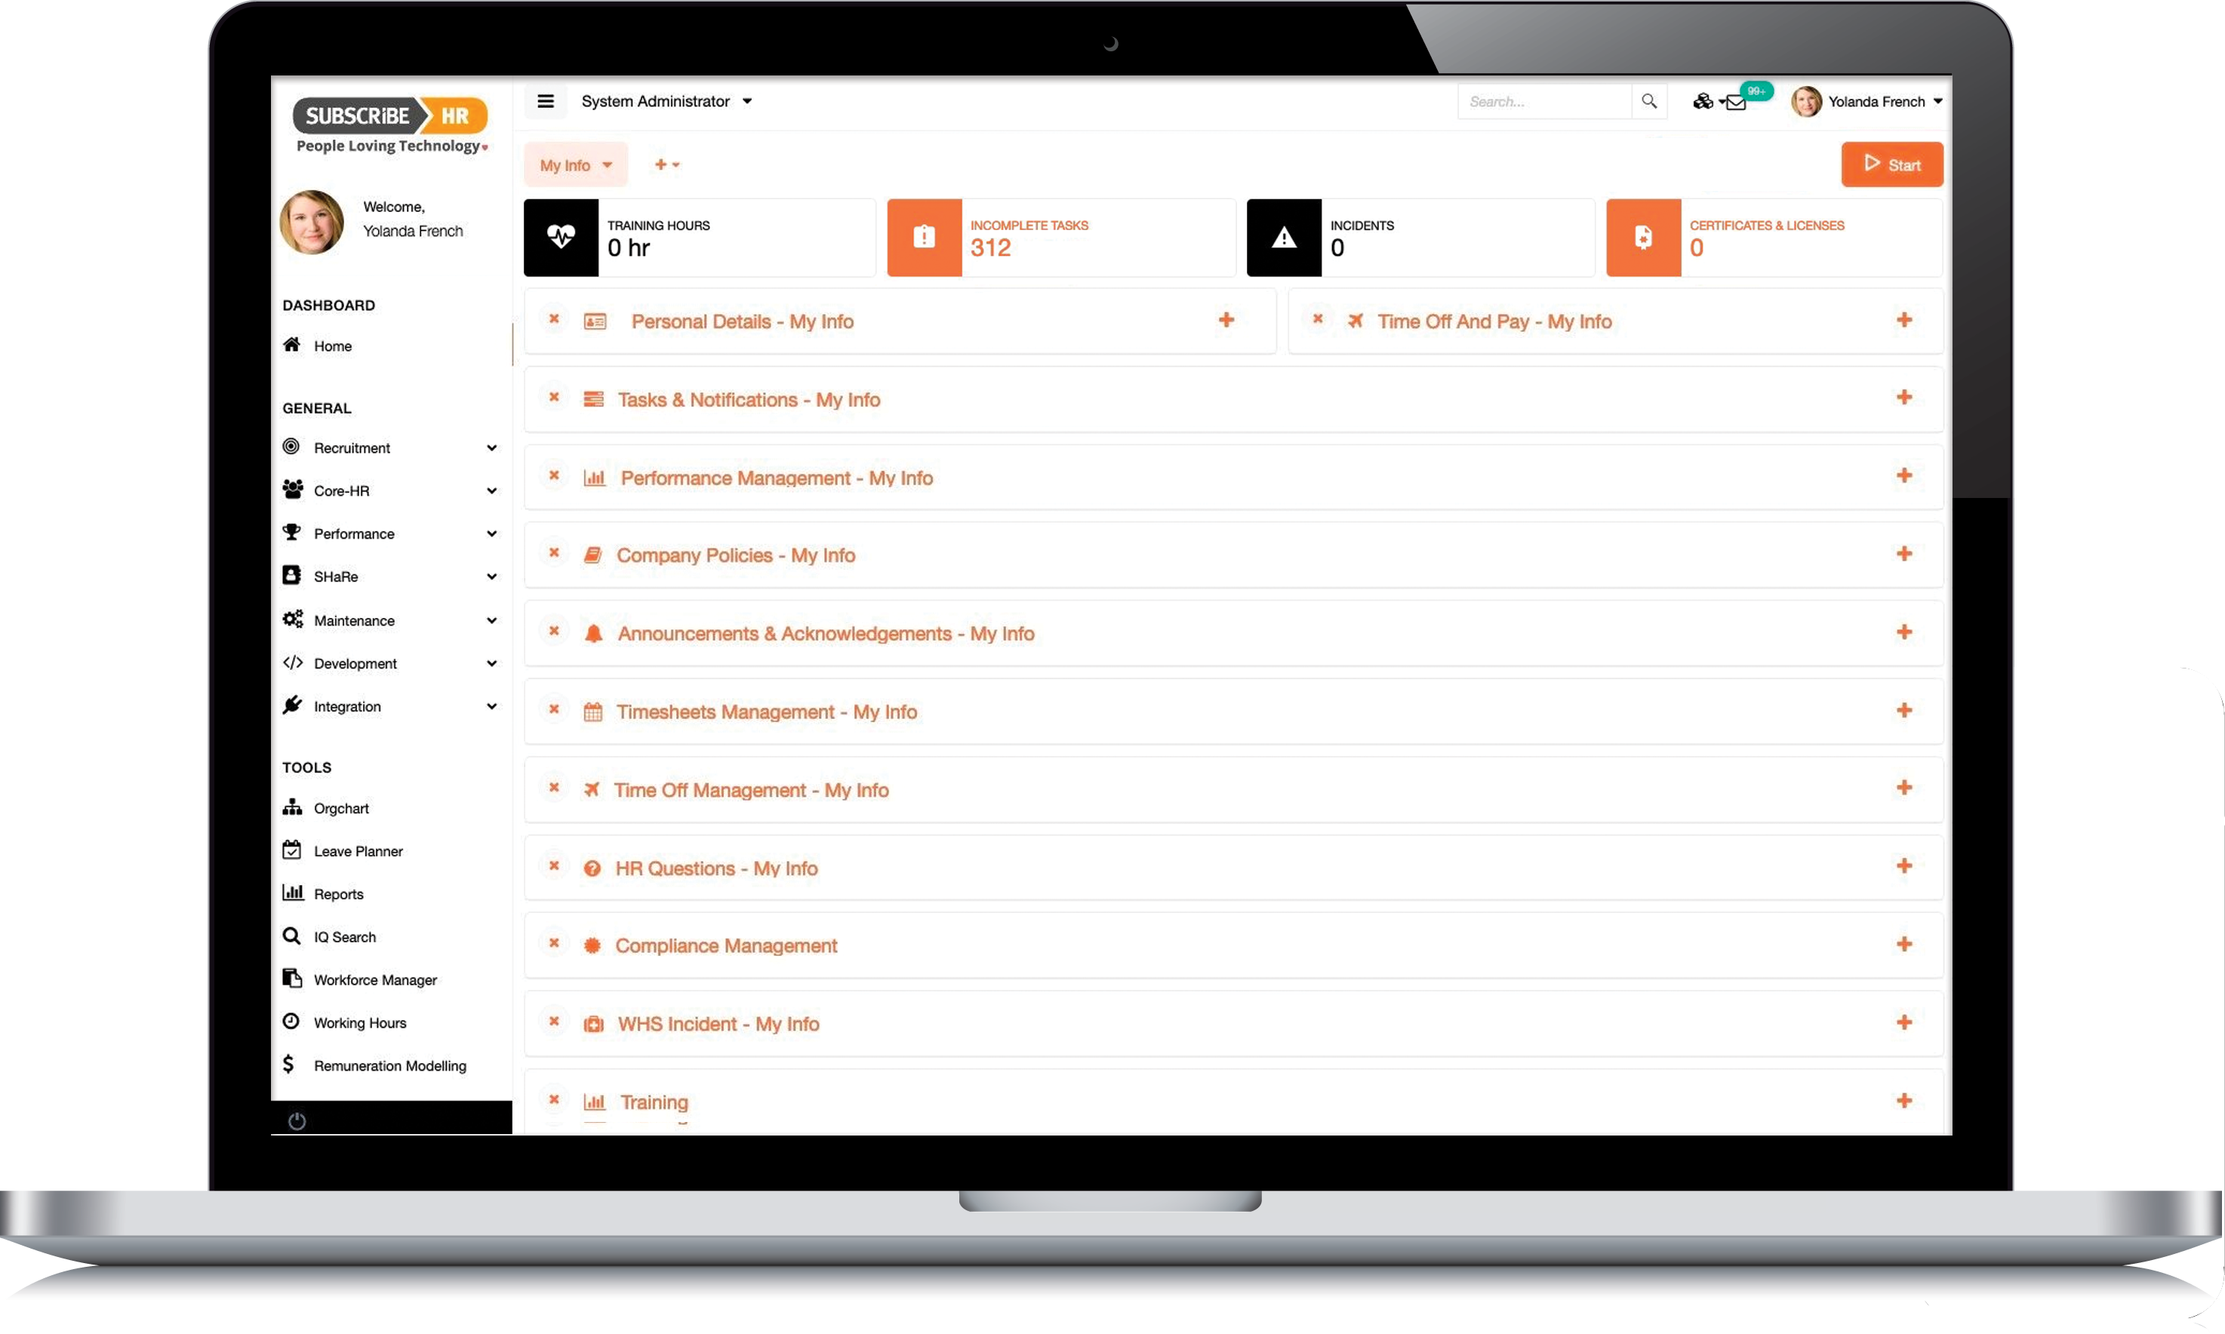Select the Home menu item
2225x1334 pixels.
(332, 345)
